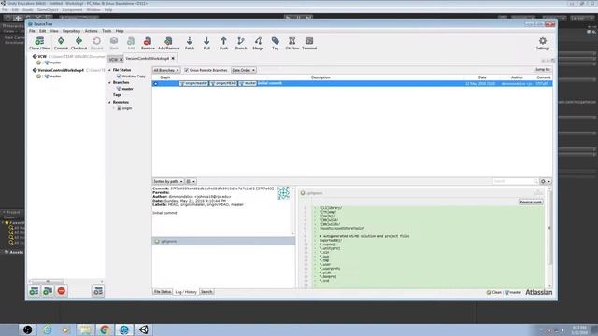The height and width of the screenshot is (336, 598).
Task: Switch to the Search bottom tab
Action: coord(206,292)
